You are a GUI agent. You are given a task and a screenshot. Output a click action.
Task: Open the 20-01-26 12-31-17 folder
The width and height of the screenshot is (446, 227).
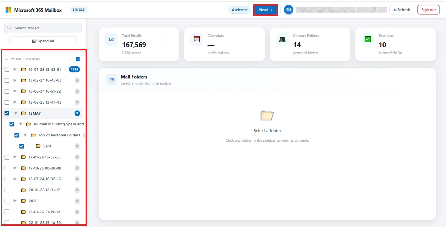point(44,190)
